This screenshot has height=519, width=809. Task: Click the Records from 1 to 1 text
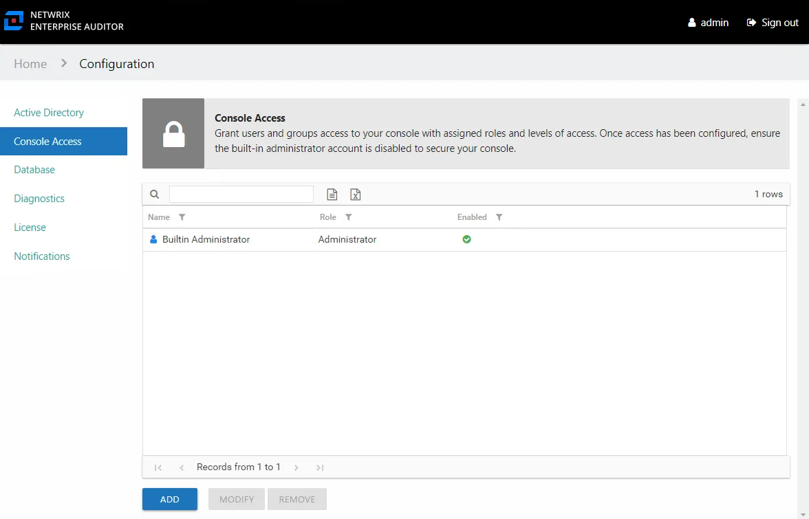(238, 467)
